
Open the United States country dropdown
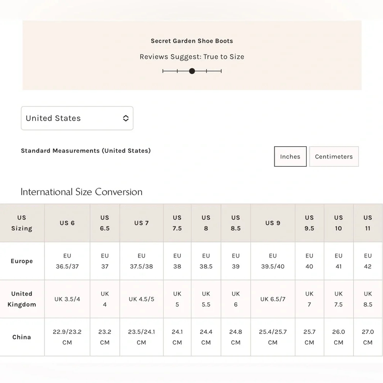click(x=77, y=118)
